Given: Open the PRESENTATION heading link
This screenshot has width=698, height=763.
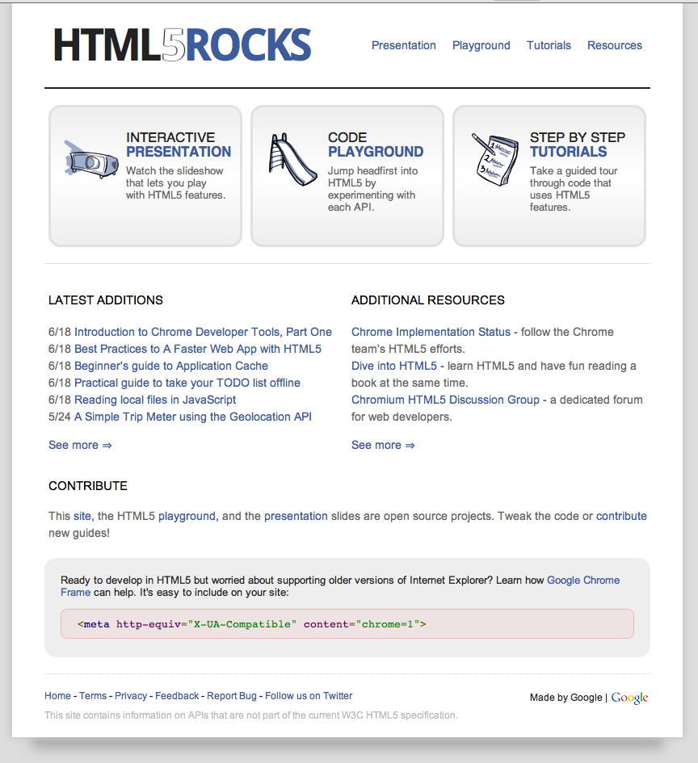Looking at the screenshot, I should [179, 152].
